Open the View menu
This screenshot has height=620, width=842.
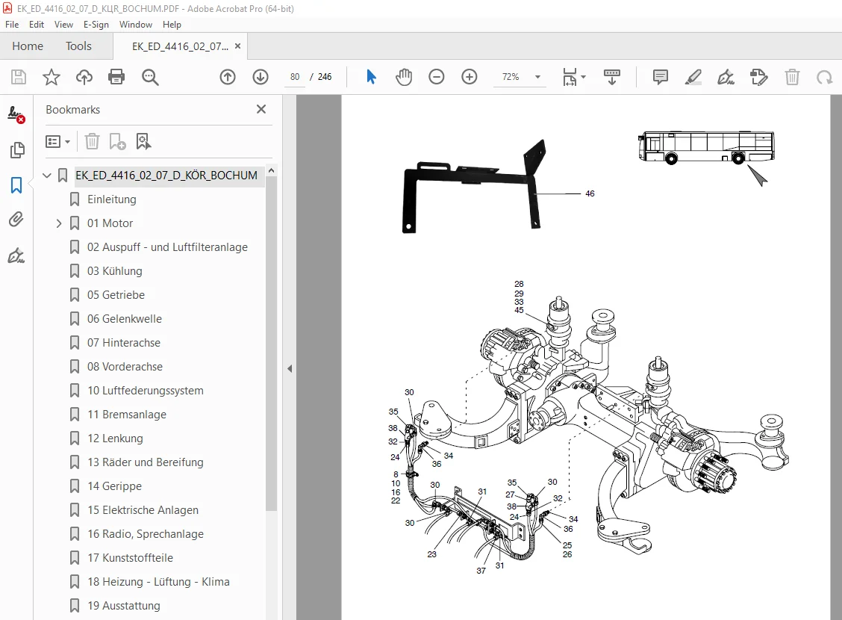point(63,25)
